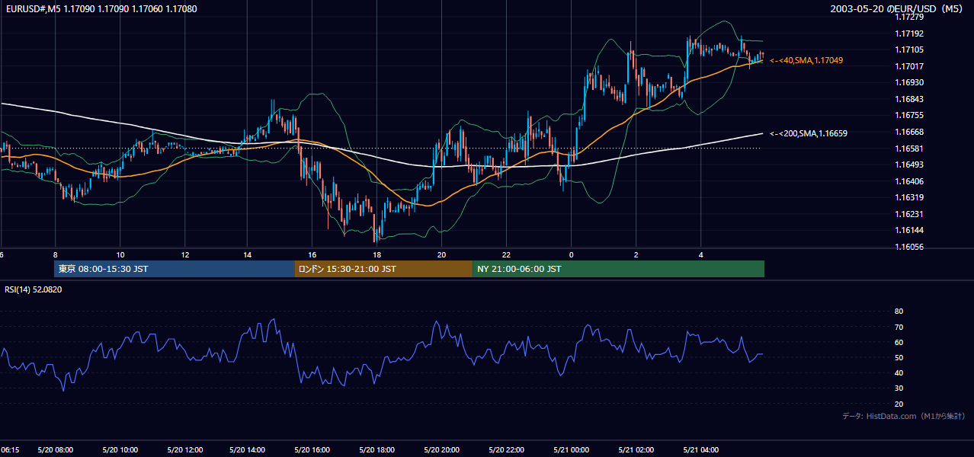
Task: Click the 5/20 22:00 time label
Action: [507, 450]
